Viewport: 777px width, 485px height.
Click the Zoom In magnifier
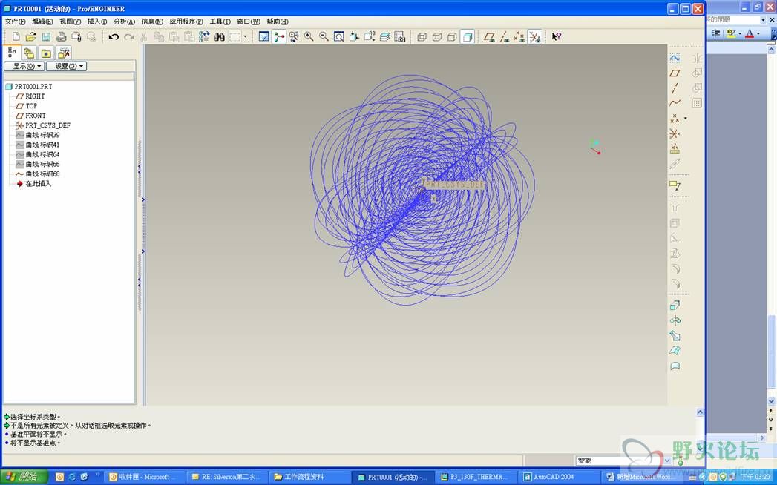pos(309,36)
